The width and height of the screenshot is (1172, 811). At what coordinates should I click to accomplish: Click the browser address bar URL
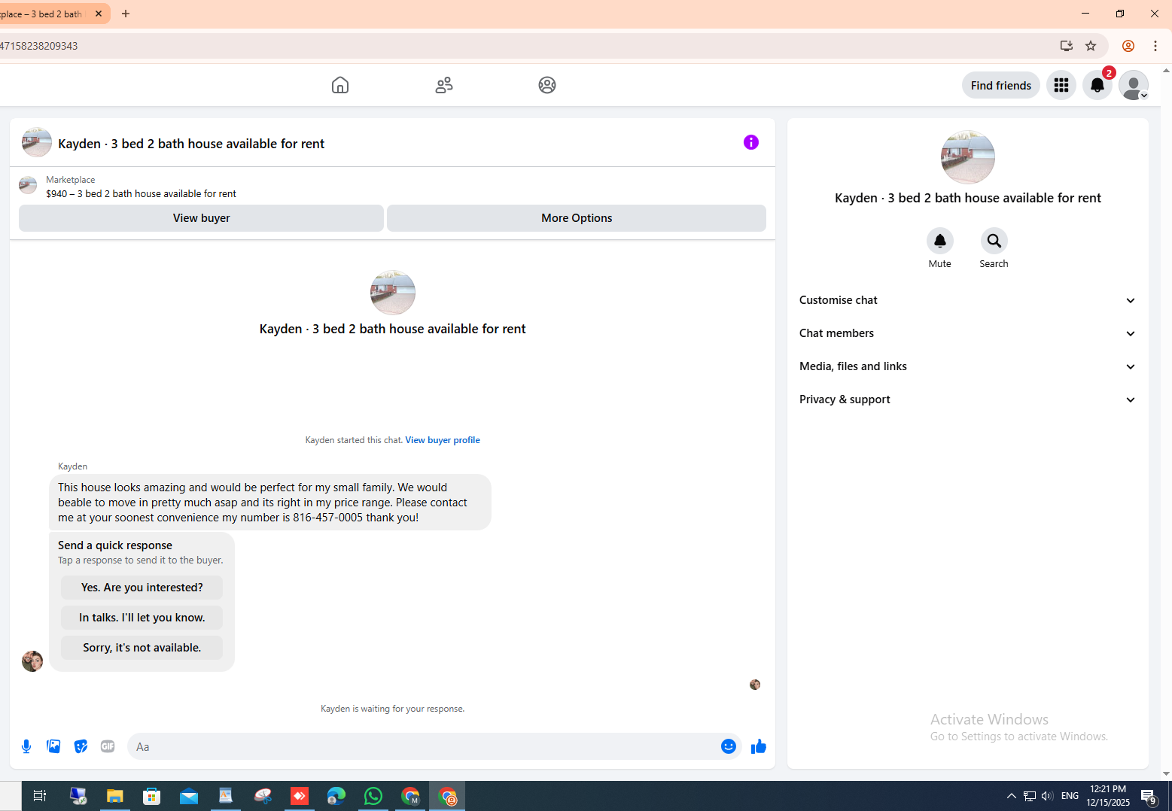(x=39, y=46)
